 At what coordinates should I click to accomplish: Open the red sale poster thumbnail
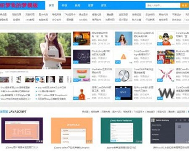(166, 57)
